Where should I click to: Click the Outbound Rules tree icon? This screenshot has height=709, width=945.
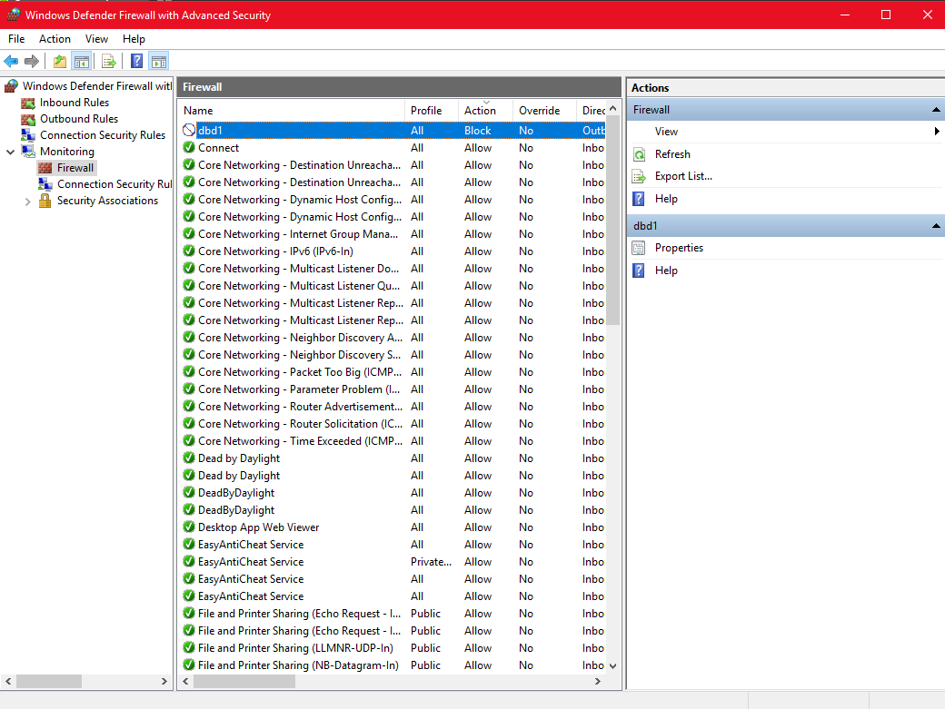[28, 119]
